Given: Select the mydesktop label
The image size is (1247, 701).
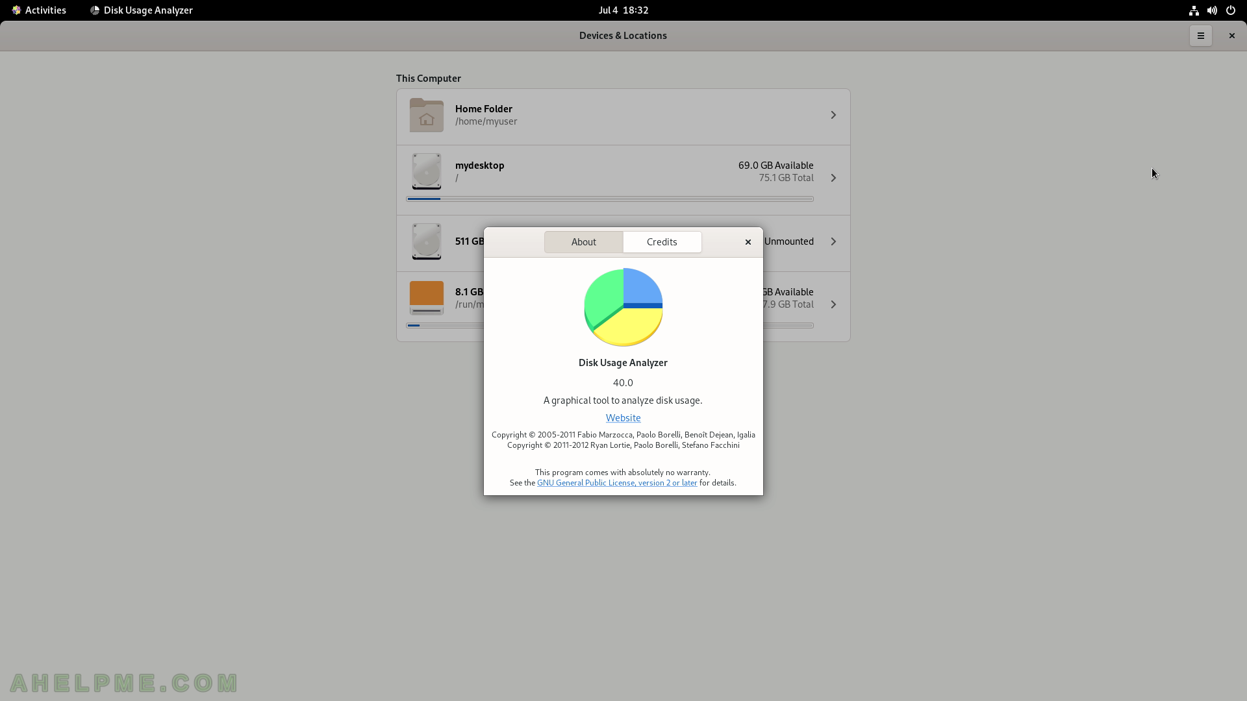Looking at the screenshot, I should (x=480, y=166).
